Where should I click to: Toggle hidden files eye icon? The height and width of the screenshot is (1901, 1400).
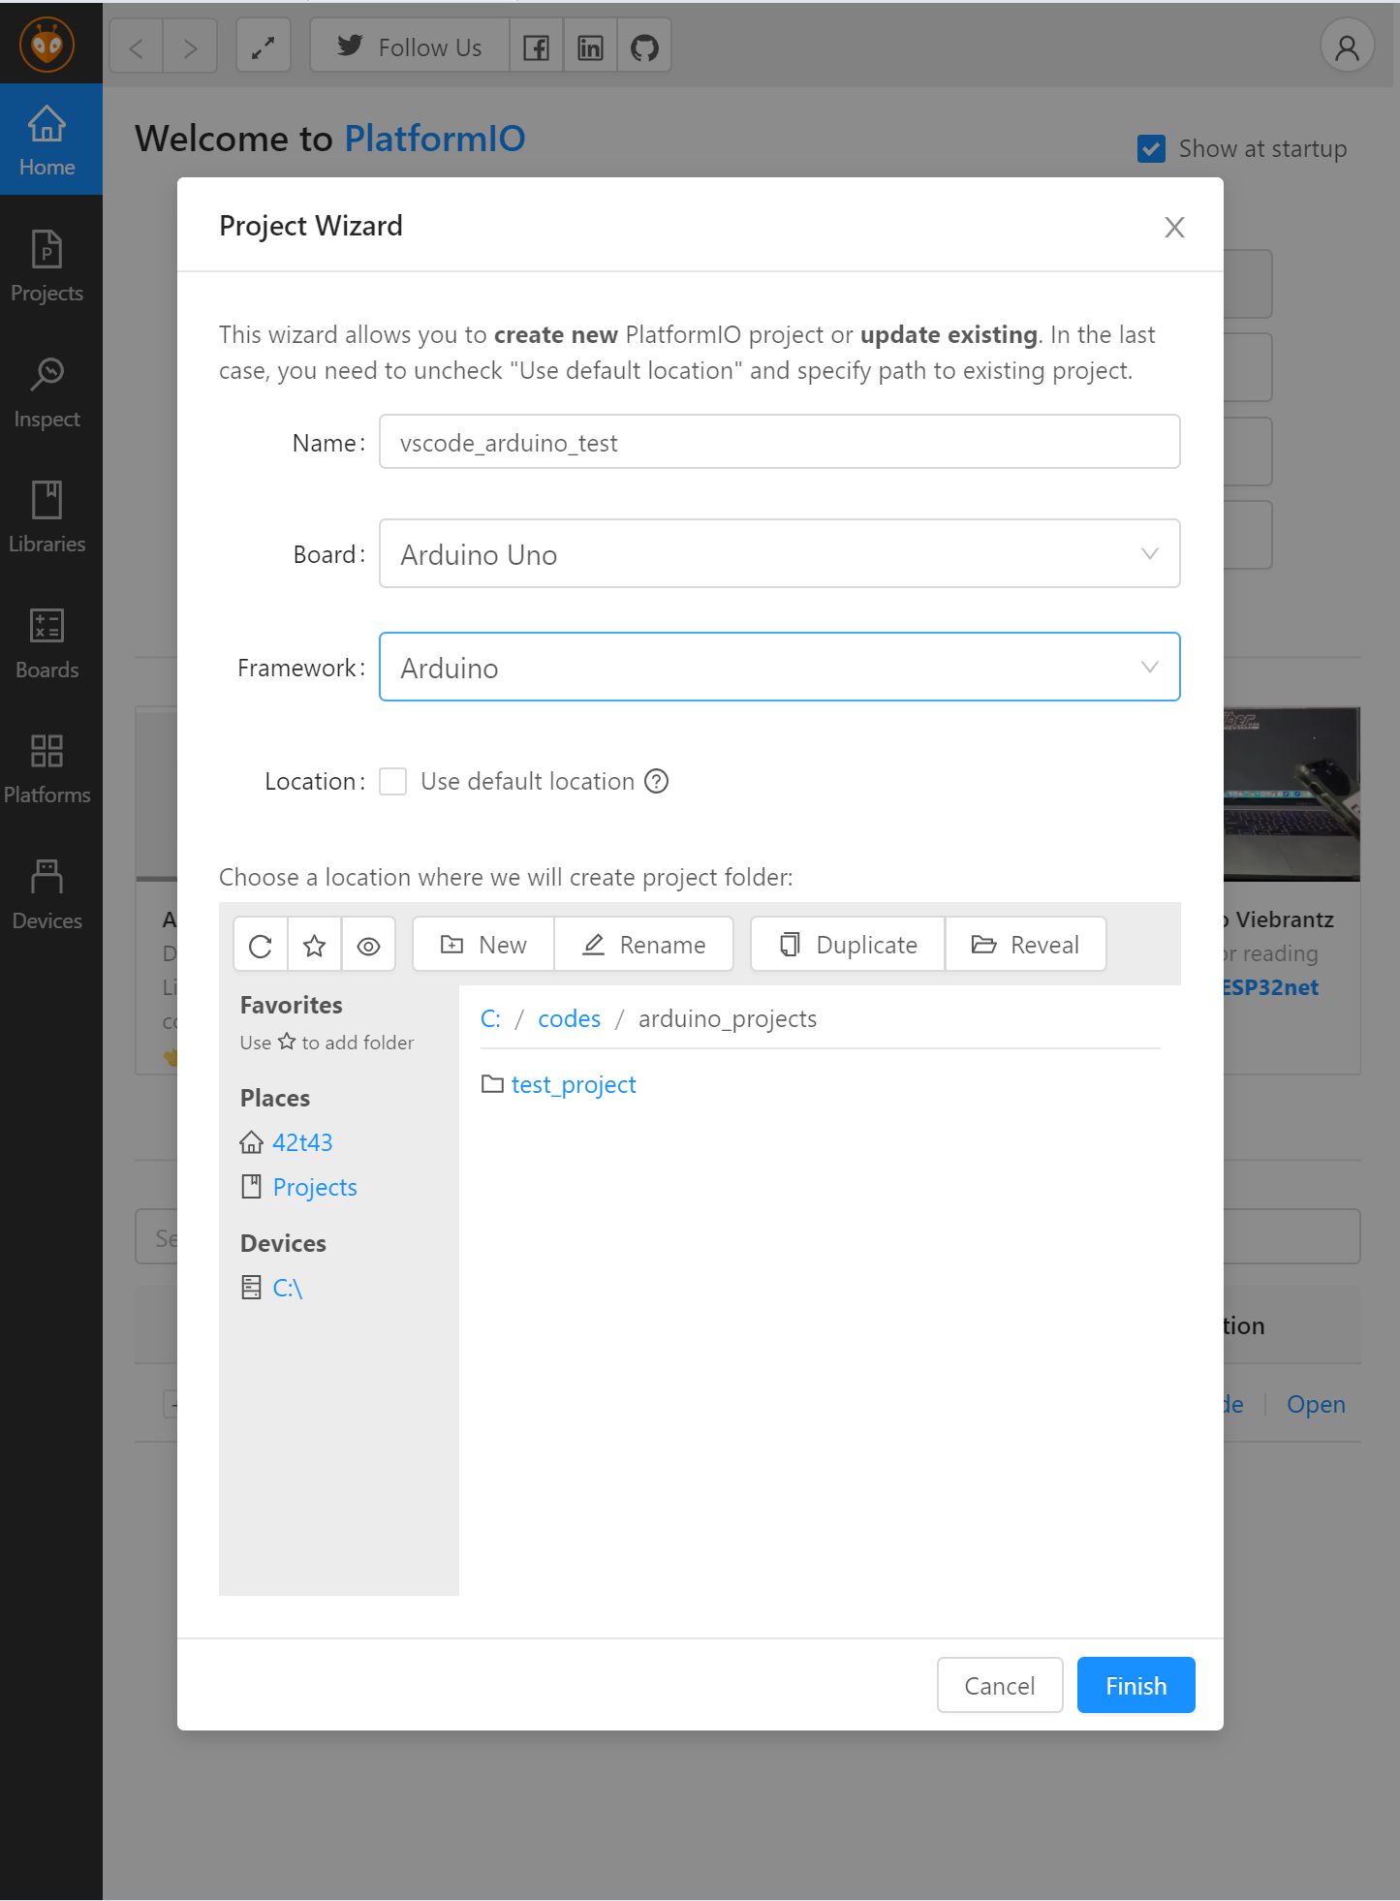(x=368, y=945)
